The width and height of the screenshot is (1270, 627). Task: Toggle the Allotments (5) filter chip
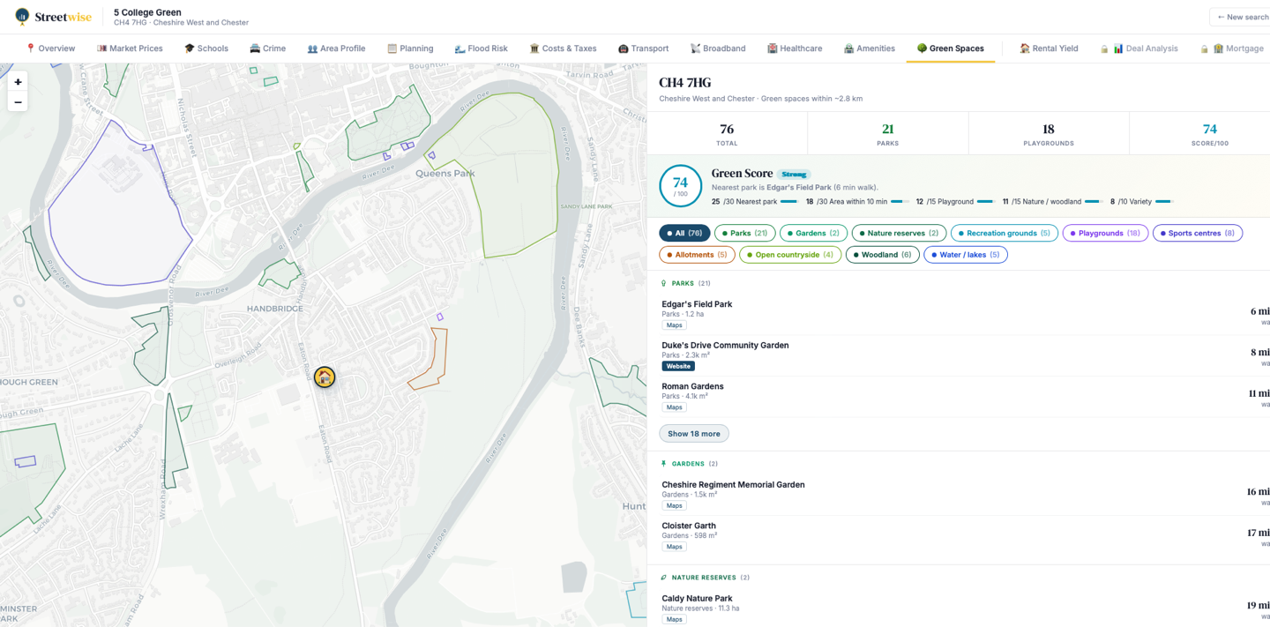click(697, 255)
